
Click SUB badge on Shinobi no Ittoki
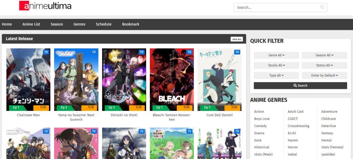click(137, 107)
